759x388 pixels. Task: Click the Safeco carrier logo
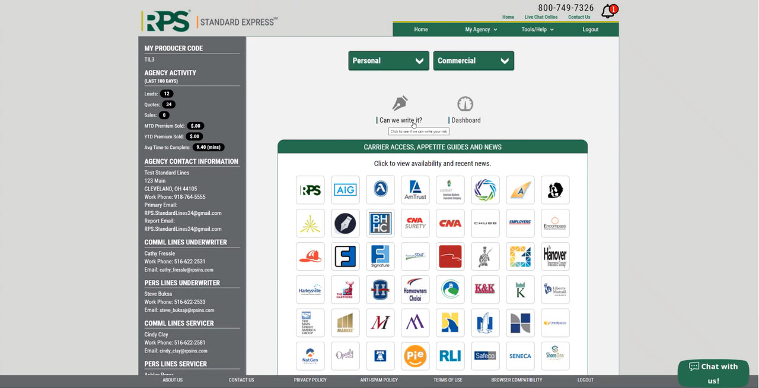(x=485, y=356)
